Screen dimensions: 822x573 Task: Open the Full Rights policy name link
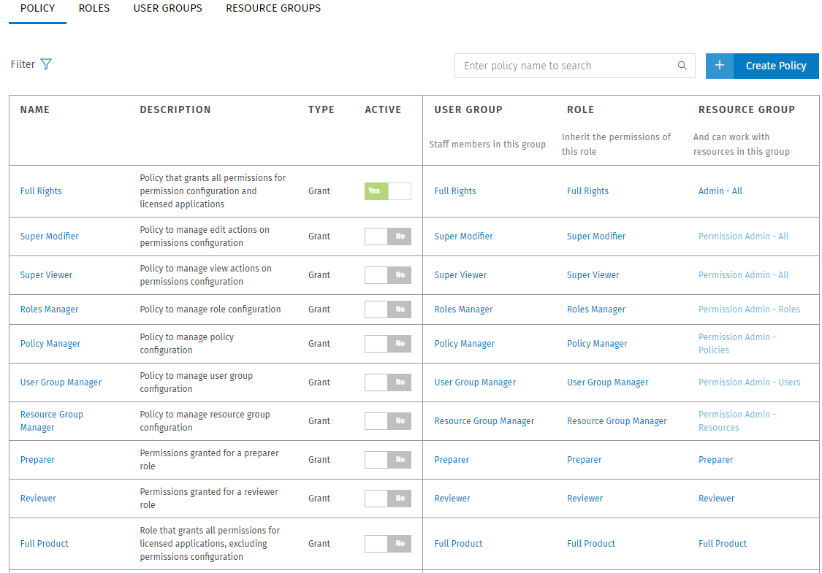41,191
